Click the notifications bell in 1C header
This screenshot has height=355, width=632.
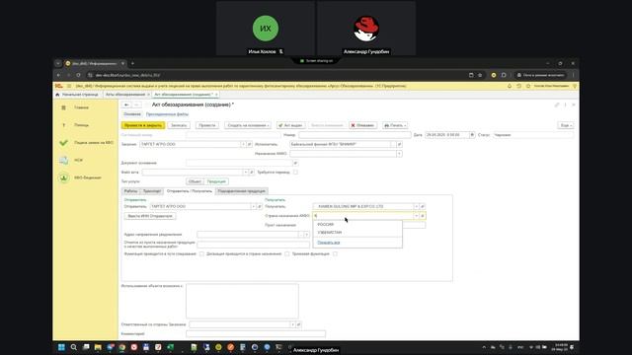[x=510, y=86]
